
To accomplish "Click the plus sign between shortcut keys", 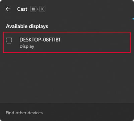I will (38, 9).
